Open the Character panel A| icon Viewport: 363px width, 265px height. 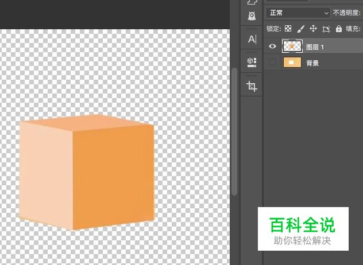point(252,40)
